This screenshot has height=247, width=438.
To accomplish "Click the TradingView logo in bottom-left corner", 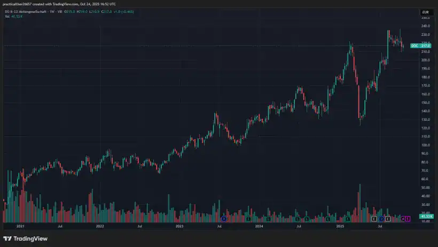I will click(x=25, y=238).
